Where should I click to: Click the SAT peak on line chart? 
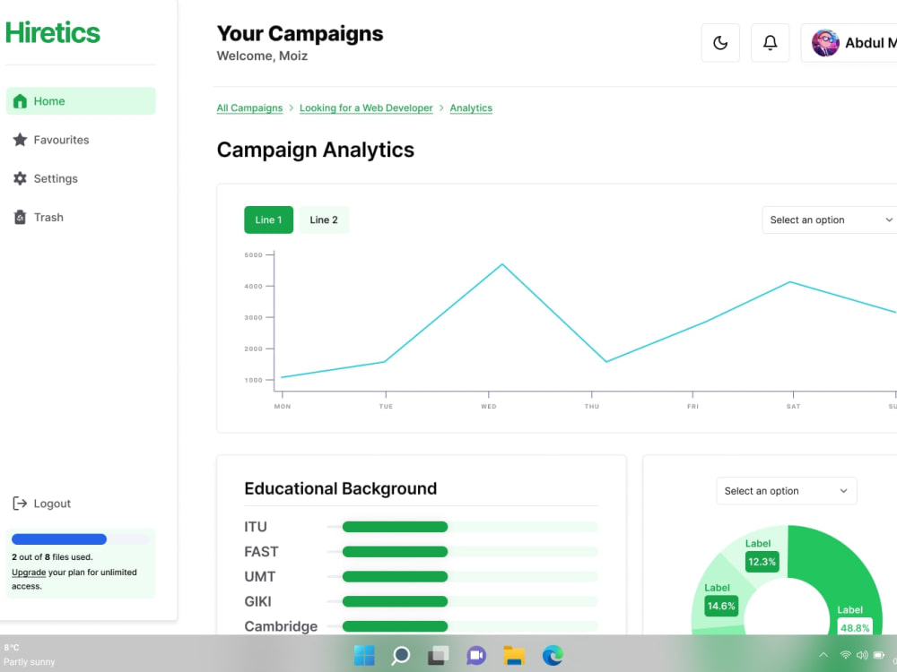790,281
